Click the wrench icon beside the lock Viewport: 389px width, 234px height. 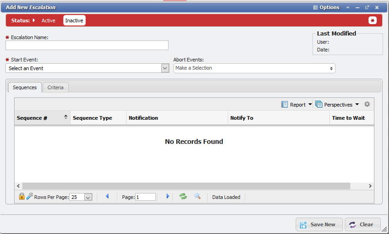(30, 197)
